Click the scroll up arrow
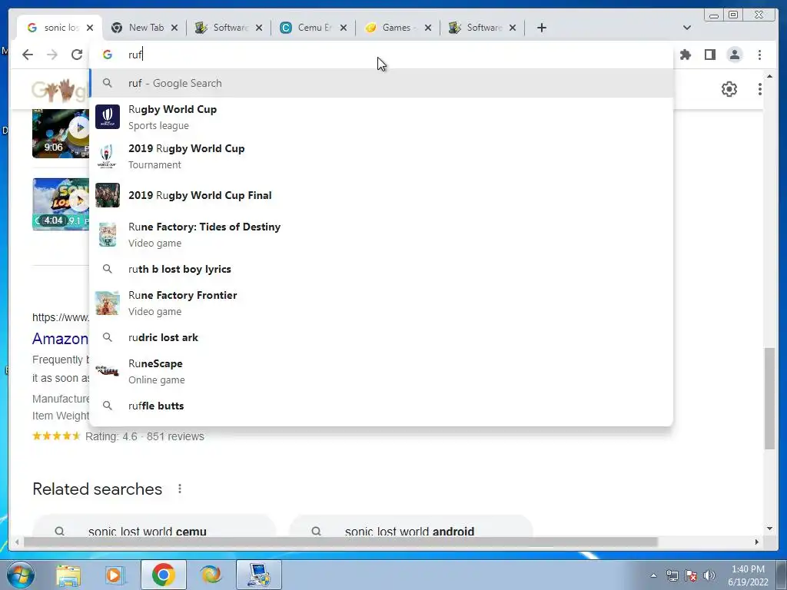 pos(769,76)
